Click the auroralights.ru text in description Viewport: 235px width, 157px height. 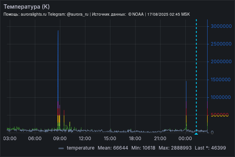[34, 15]
